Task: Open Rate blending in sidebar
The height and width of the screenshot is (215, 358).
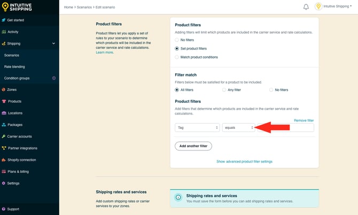Action: click(14, 67)
